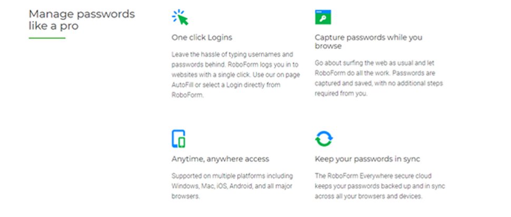The image size is (511, 217).
Task: Click the required from you text line
Action: point(340,94)
